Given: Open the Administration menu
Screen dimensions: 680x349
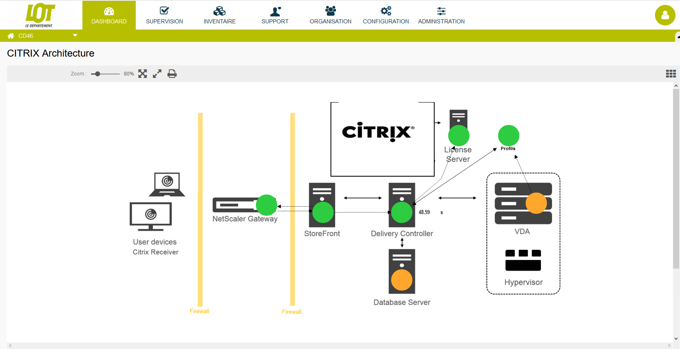Looking at the screenshot, I should [441, 15].
